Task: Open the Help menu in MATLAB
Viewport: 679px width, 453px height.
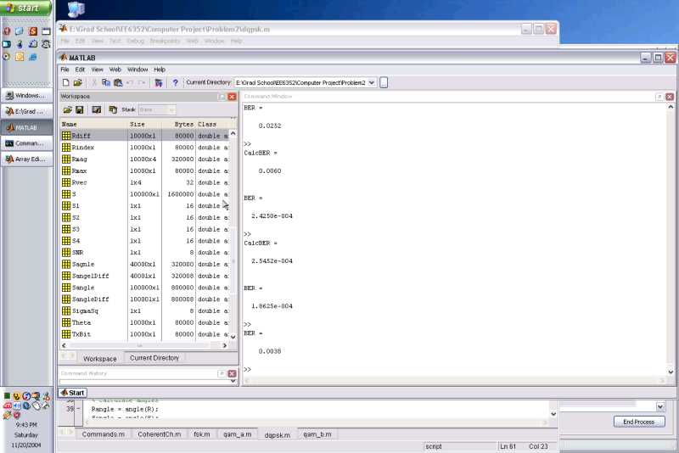Action: coord(160,70)
